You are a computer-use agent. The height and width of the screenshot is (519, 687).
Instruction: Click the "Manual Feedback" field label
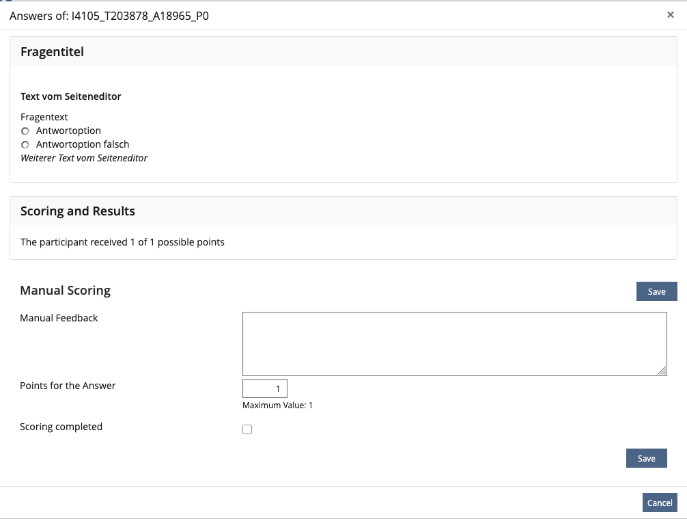tap(58, 318)
